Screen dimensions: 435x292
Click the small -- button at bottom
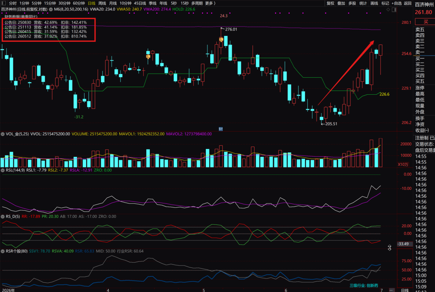click(391, 290)
